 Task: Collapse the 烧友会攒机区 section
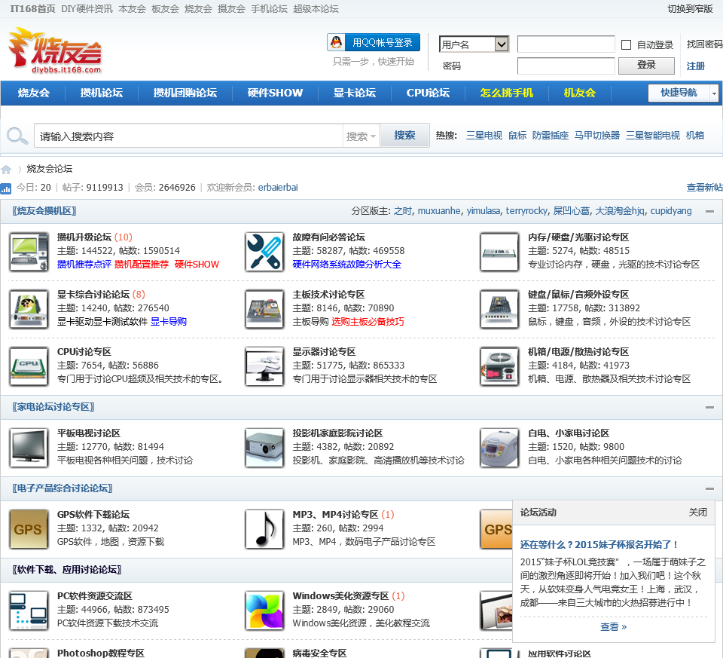point(709,211)
